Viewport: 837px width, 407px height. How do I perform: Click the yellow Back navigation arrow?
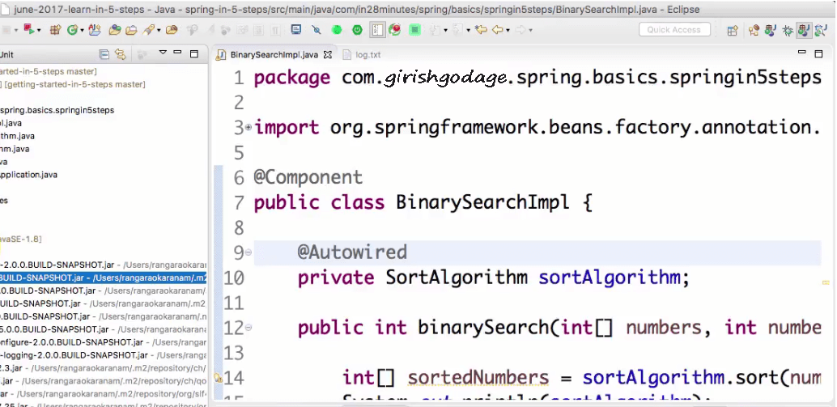[498, 30]
